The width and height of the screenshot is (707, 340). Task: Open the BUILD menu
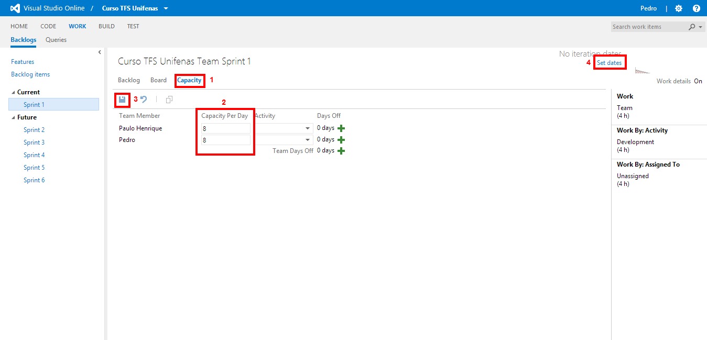[x=106, y=26]
